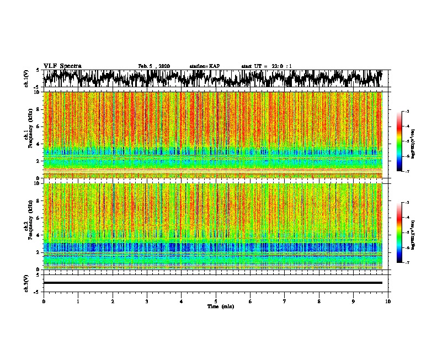Click the ch.1 color bar "log(PSD)" label
Viewport: 437px width, 338px height.
tap(413, 144)
